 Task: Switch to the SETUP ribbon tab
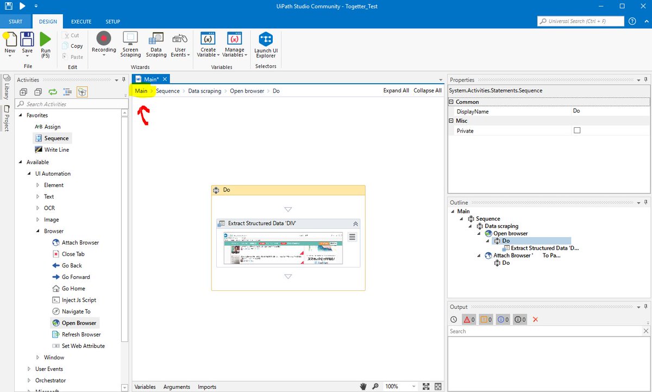(x=112, y=22)
